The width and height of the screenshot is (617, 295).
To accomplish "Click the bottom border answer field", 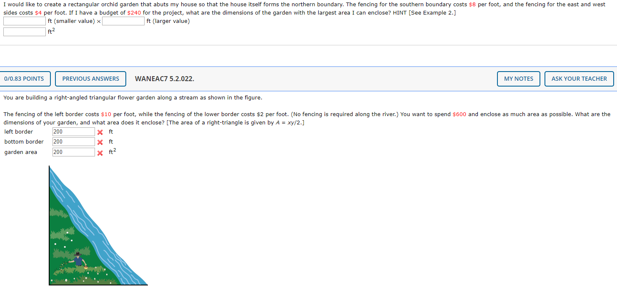I will coord(74,142).
